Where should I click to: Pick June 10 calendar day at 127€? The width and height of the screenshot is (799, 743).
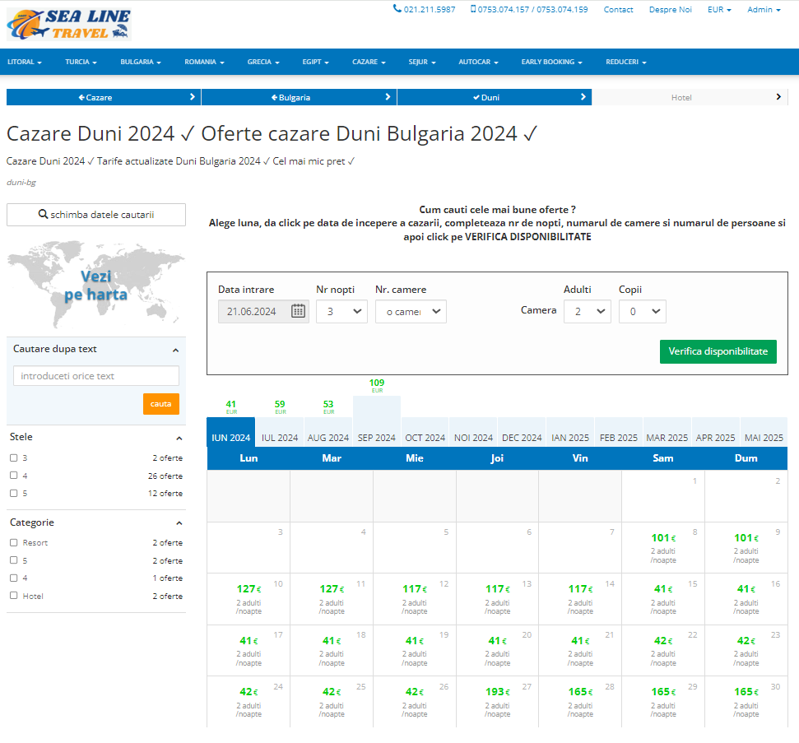tap(249, 599)
